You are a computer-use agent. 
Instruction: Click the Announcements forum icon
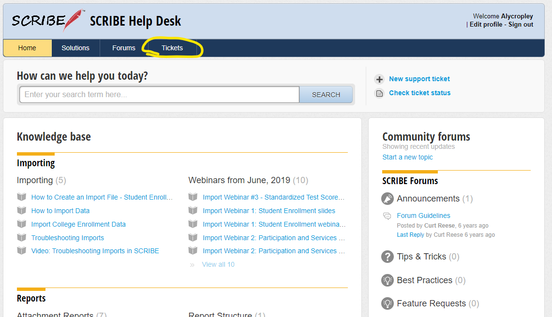click(387, 199)
